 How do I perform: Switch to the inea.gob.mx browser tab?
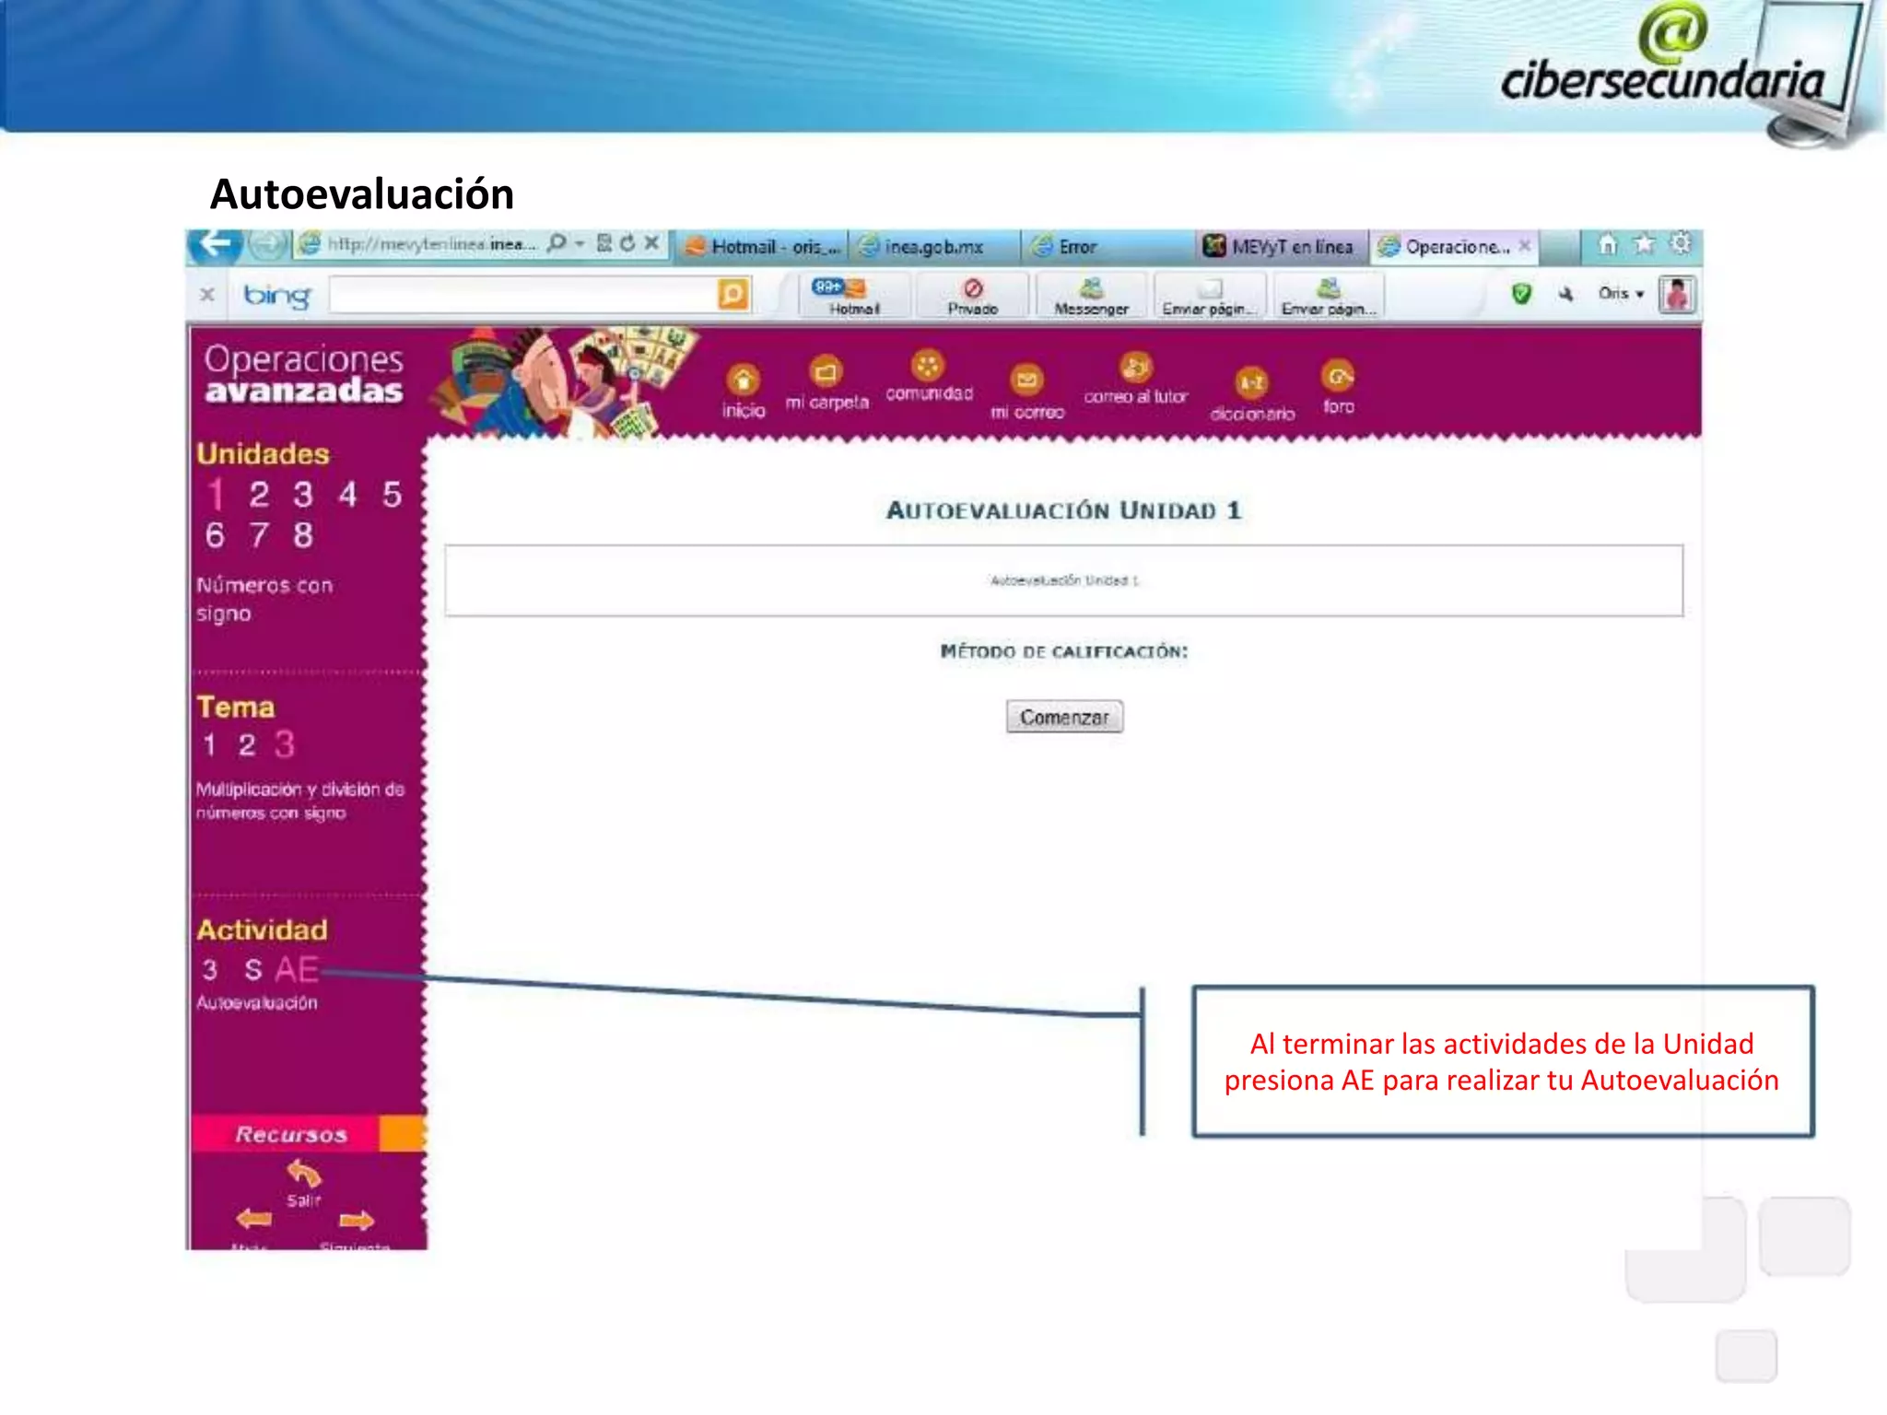(x=933, y=246)
